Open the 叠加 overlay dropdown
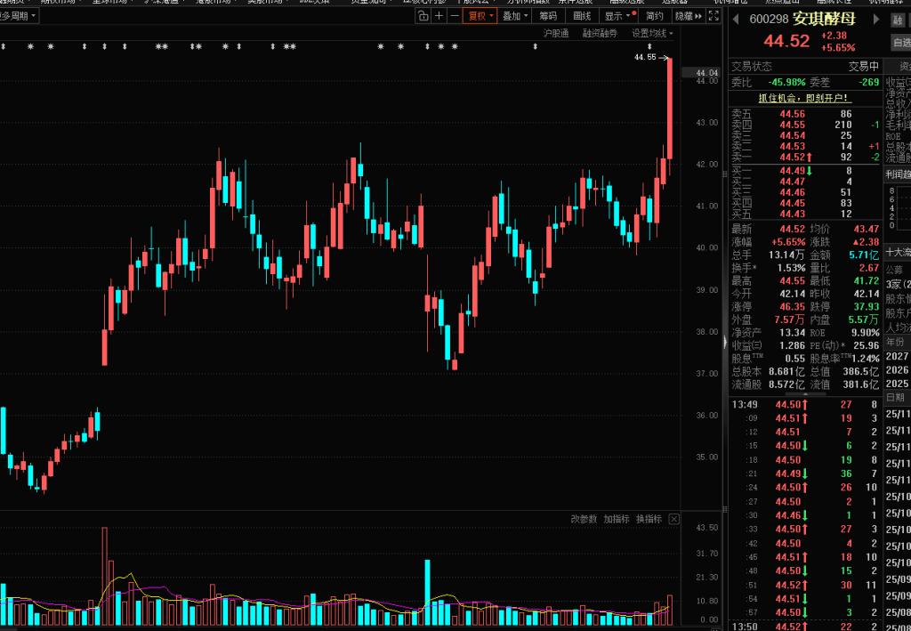This screenshot has width=911, height=631. [514, 16]
